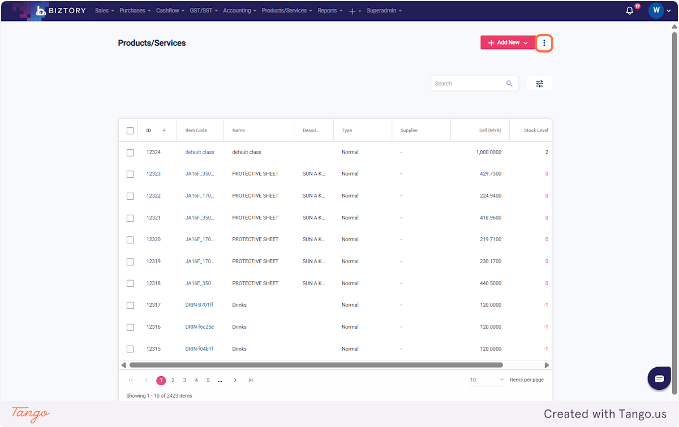Select current page 1 button
Screen dimensions: 679x427
pyautogui.click(x=161, y=380)
